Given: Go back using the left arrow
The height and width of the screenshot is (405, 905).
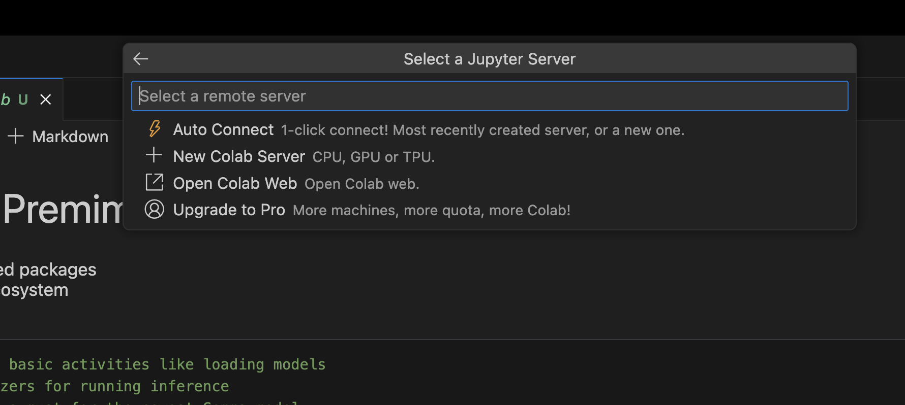Looking at the screenshot, I should [x=141, y=59].
